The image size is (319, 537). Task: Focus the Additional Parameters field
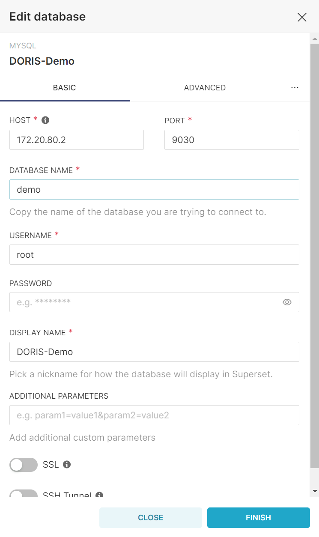point(154,415)
